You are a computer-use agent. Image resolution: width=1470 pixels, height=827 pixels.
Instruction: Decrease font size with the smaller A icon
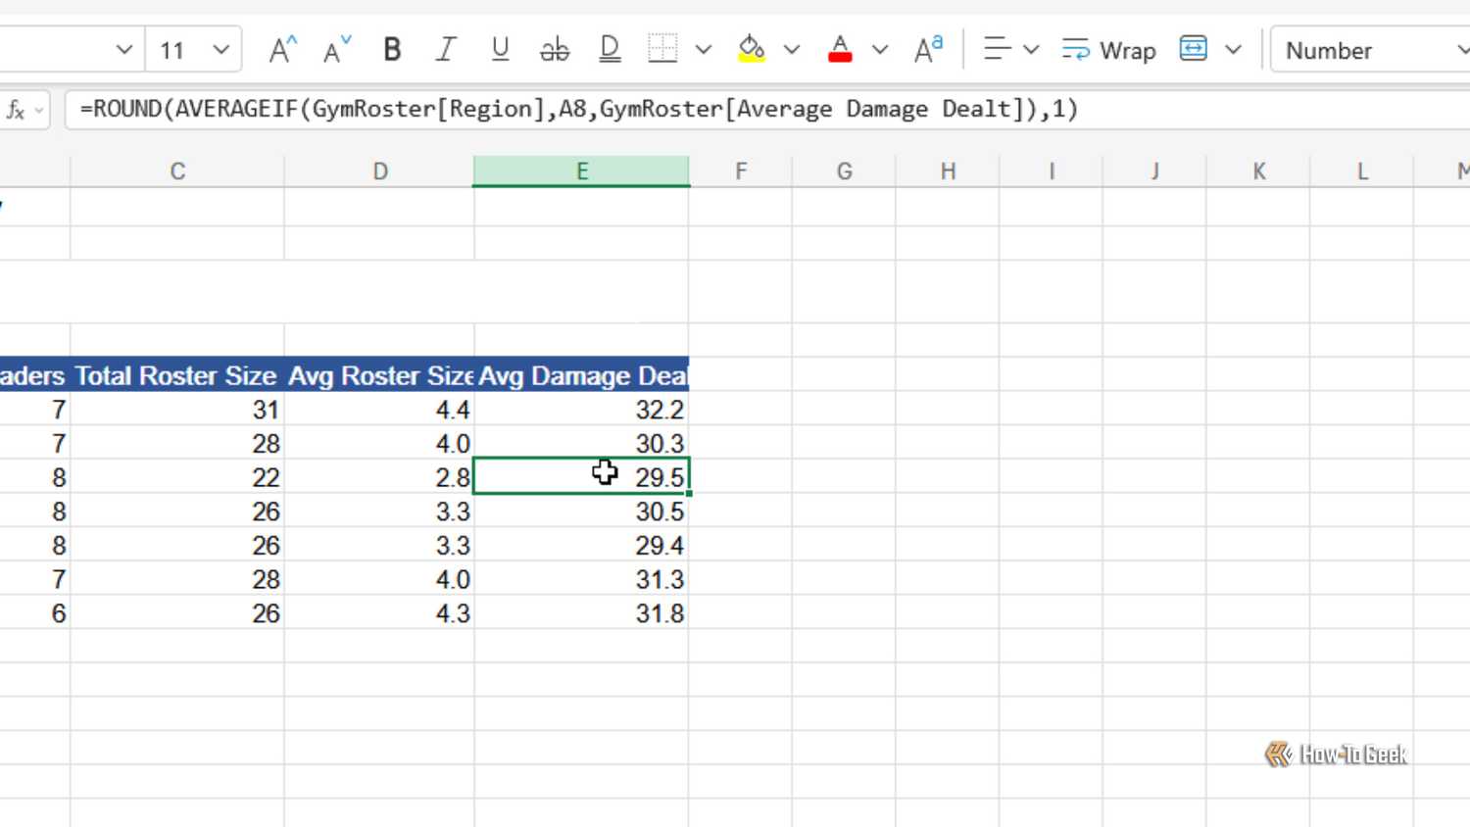click(336, 50)
